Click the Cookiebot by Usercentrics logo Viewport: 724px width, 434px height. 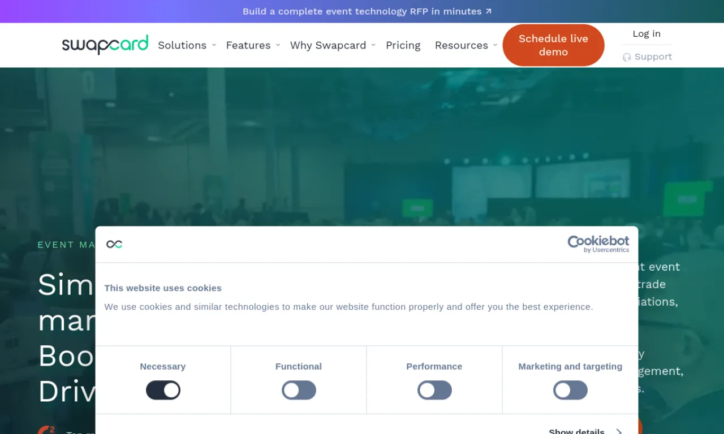[598, 244]
